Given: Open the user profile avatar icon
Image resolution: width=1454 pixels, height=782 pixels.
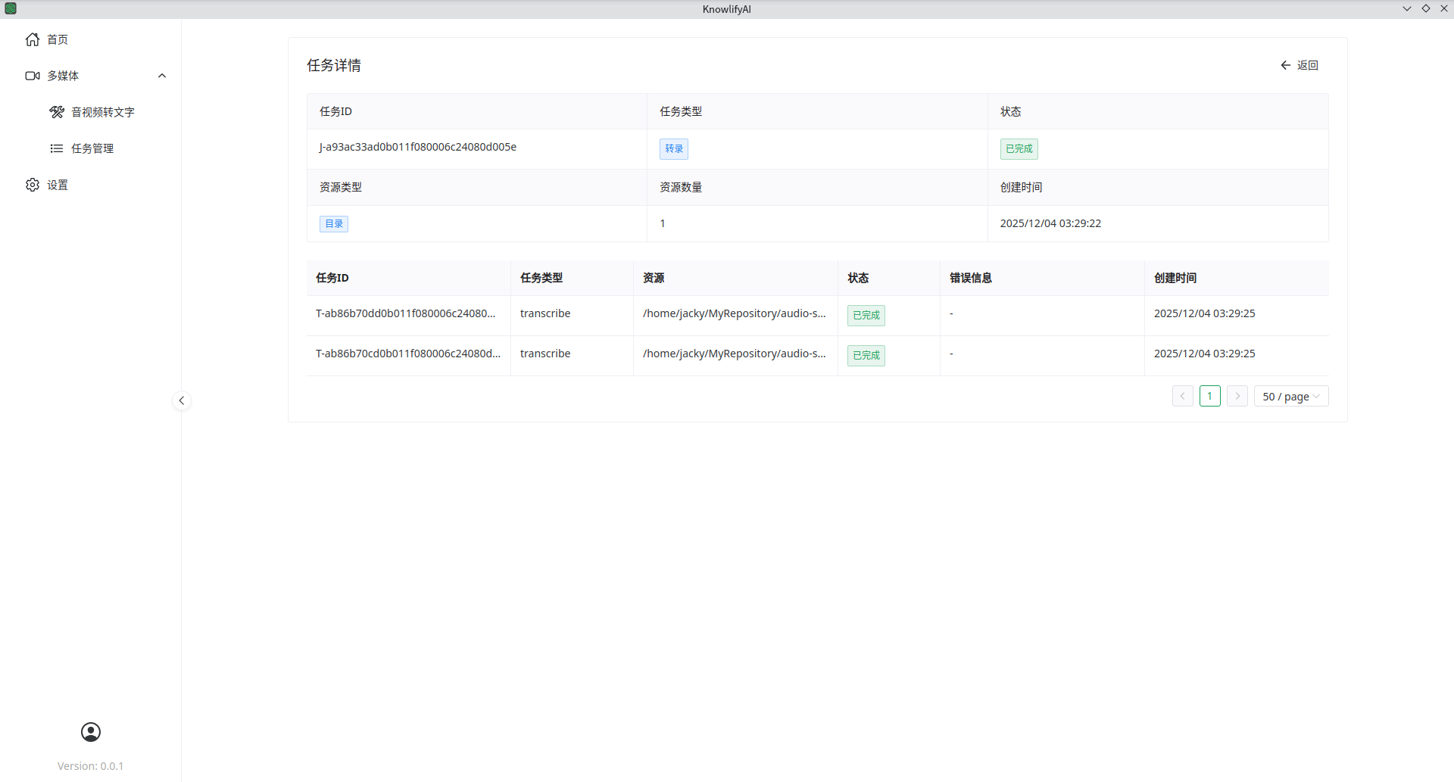Looking at the screenshot, I should click(91, 732).
